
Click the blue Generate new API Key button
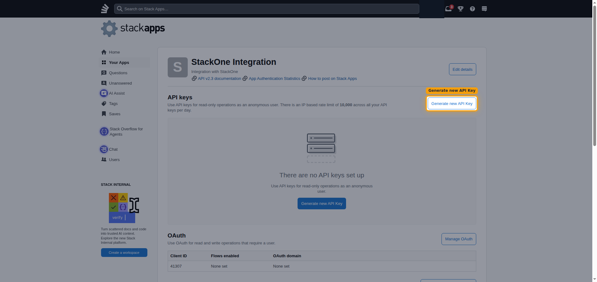[x=322, y=204]
